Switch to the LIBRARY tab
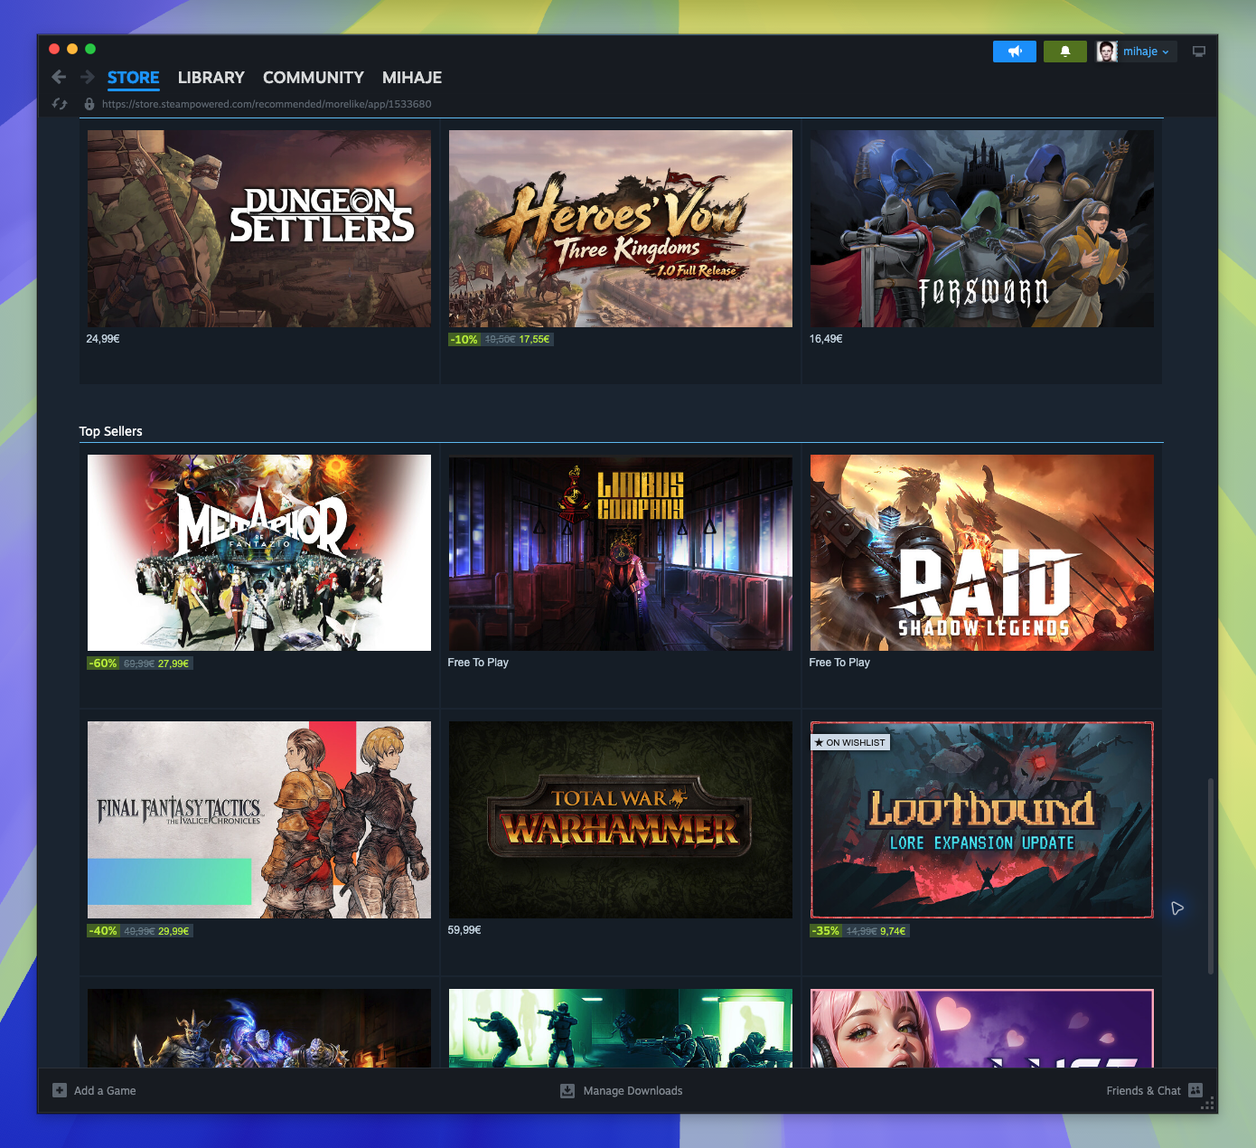The image size is (1256, 1148). pyautogui.click(x=211, y=78)
